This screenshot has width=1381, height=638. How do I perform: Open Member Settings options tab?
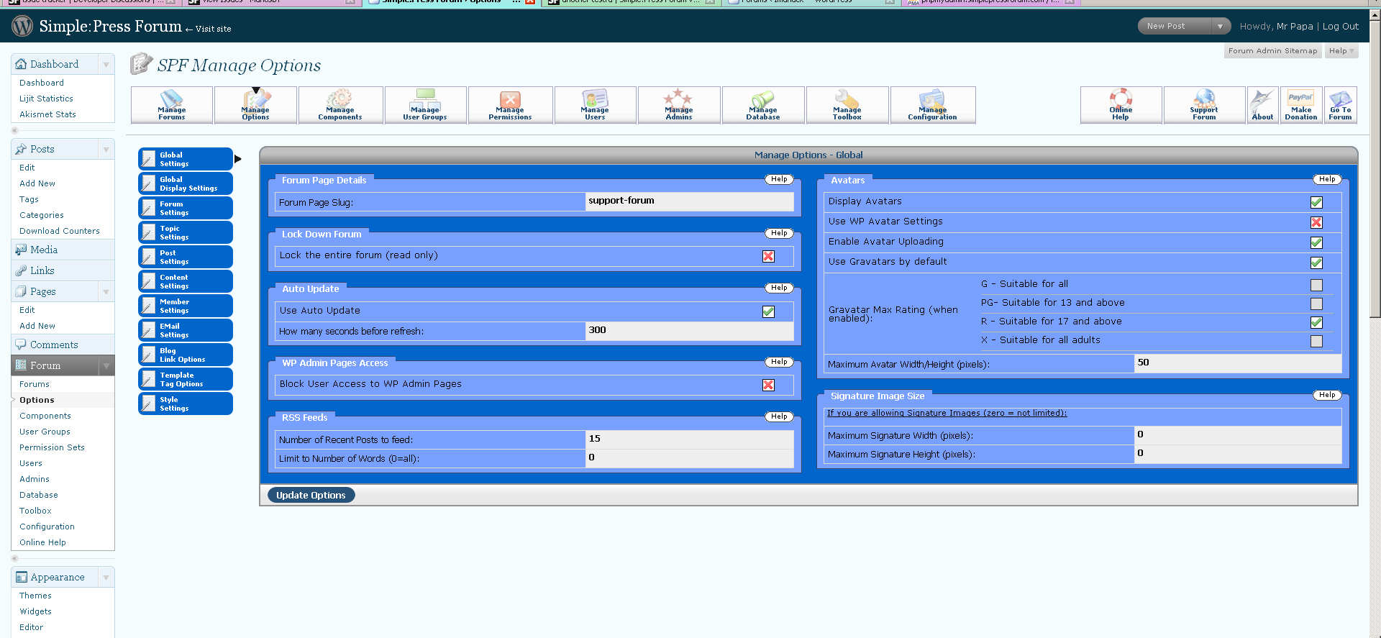186,306
